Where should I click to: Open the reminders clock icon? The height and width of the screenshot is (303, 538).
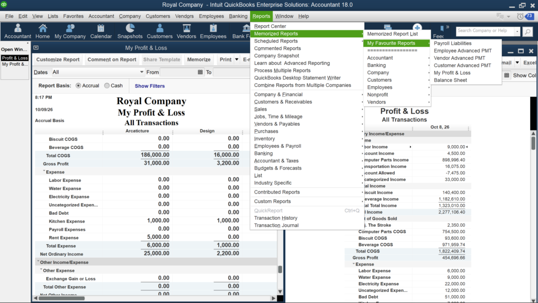[520, 16]
